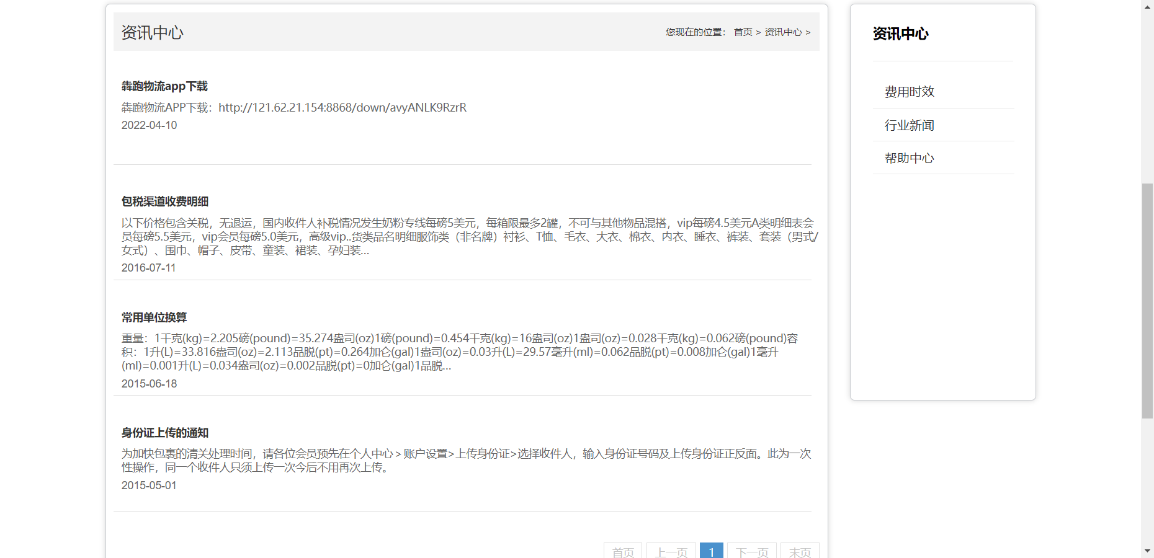
Task: Go to previous page with 上一页
Action: (671, 551)
